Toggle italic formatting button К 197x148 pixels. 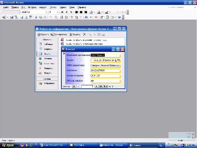coord(67,12)
